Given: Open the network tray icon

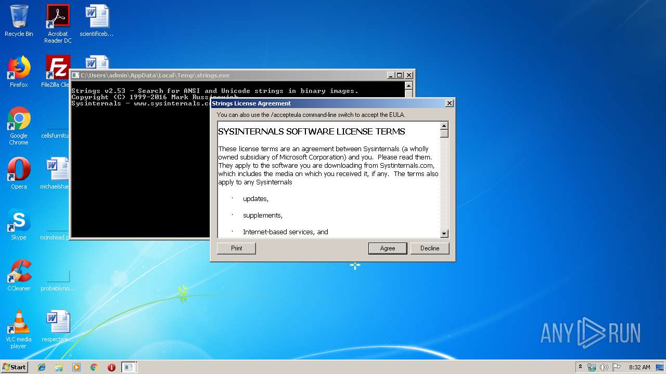Looking at the screenshot, I should tap(592, 367).
